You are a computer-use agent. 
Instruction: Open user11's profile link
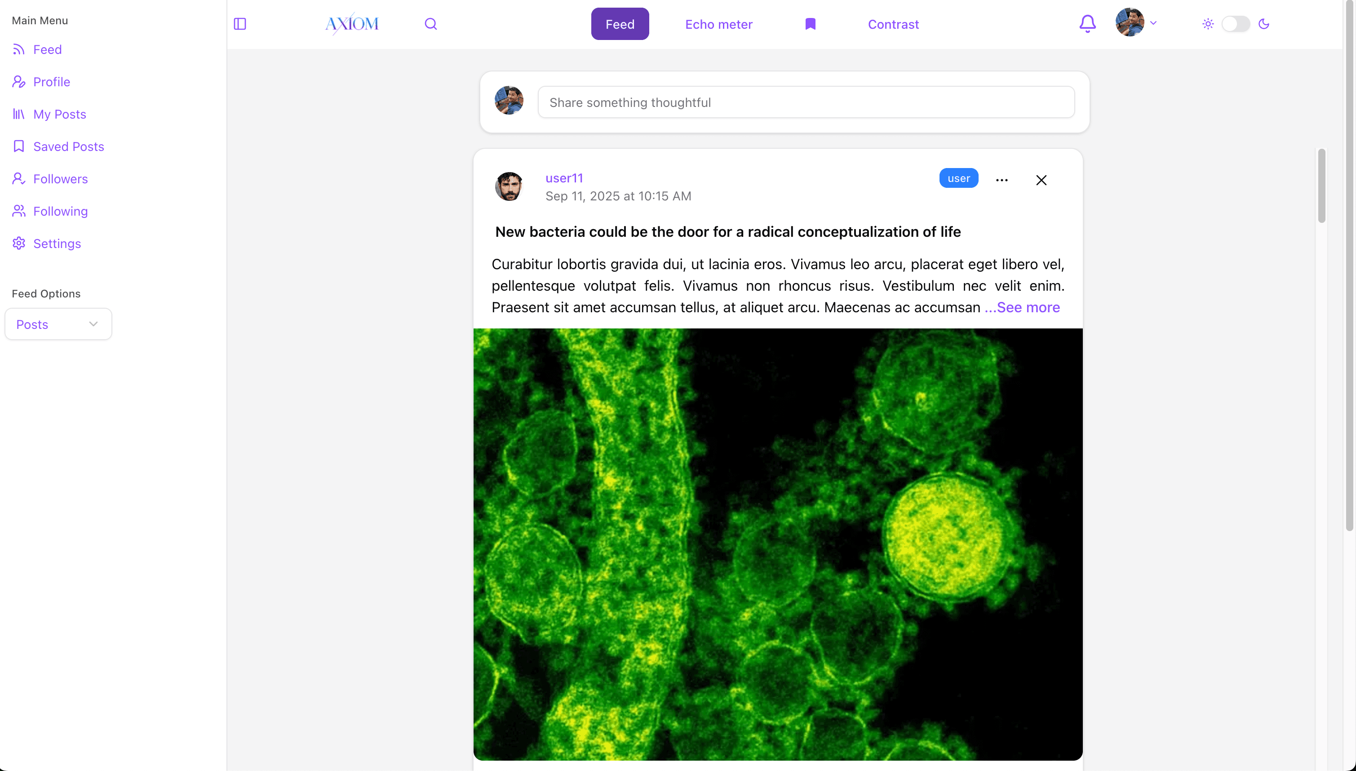[563, 178]
